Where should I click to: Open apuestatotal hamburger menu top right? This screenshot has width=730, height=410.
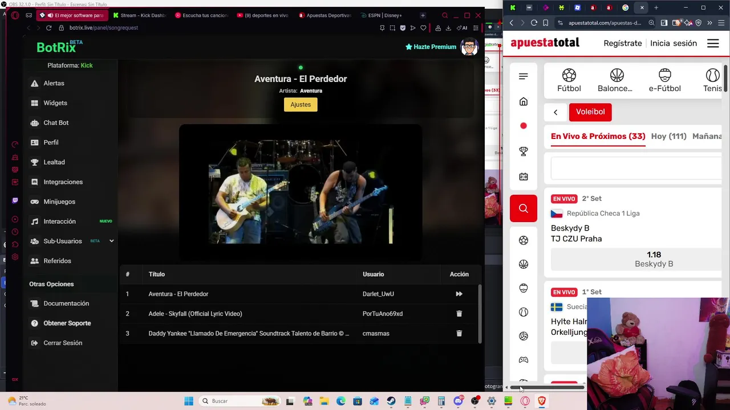coord(713,43)
